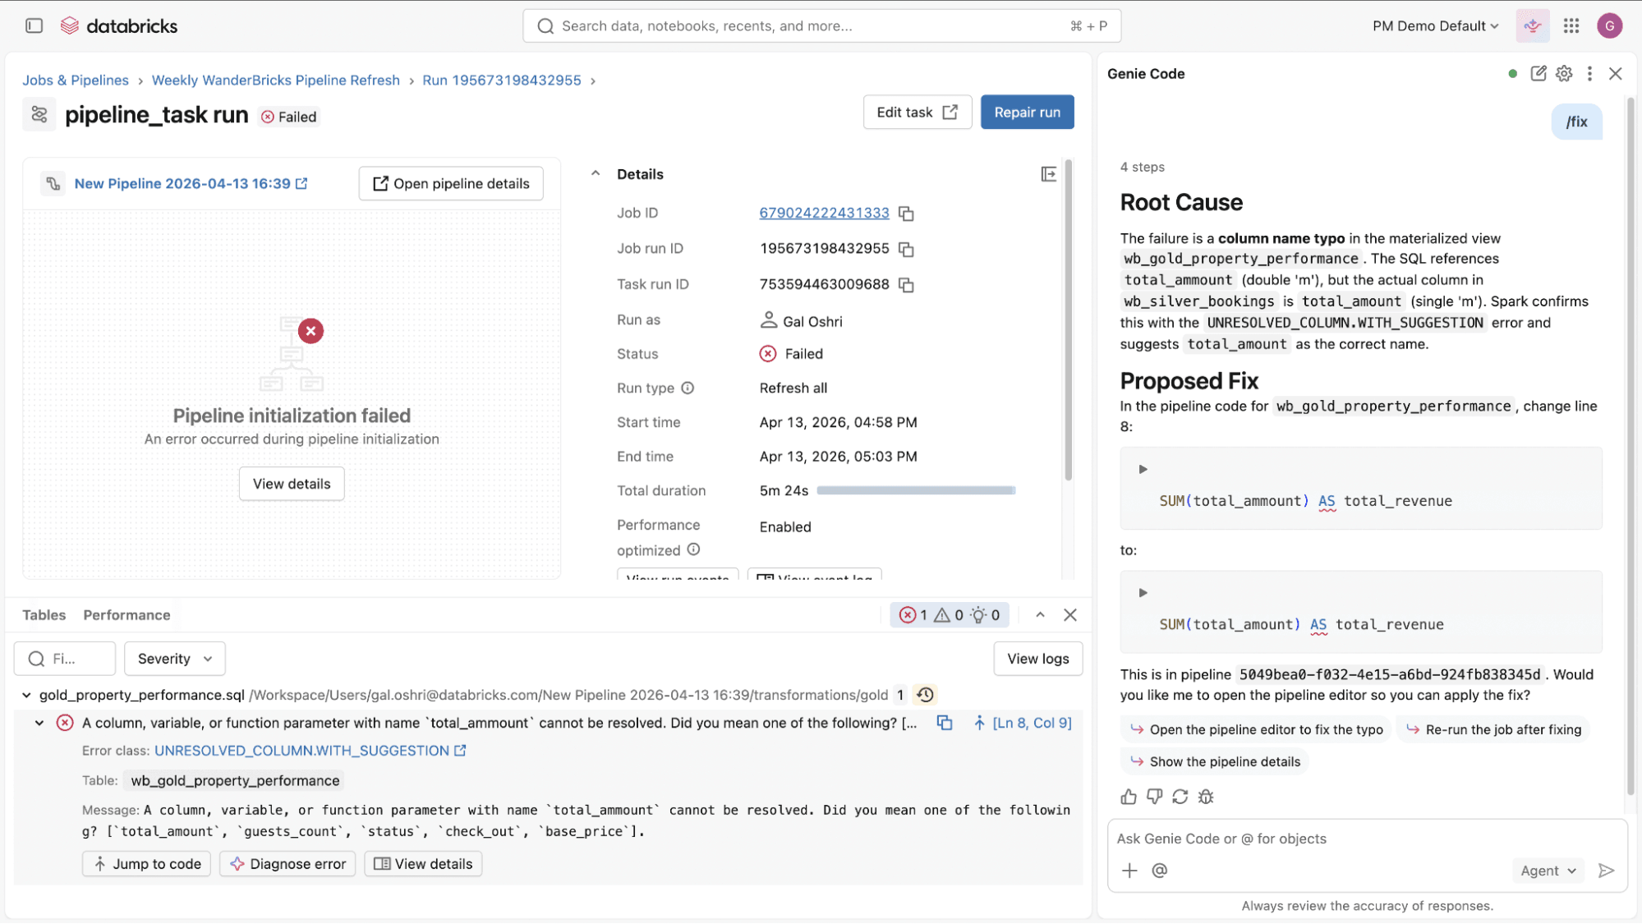Toggle the suggestions lightbulb filter
The height and width of the screenshot is (924, 1642).
click(983, 614)
